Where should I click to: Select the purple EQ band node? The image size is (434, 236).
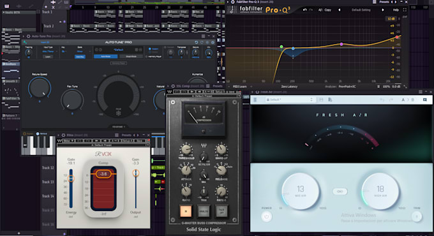[x=341, y=44]
